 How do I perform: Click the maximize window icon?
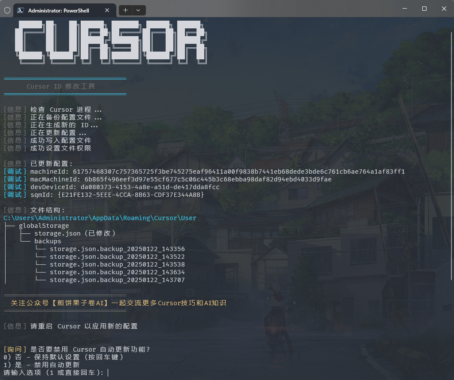tap(424, 9)
